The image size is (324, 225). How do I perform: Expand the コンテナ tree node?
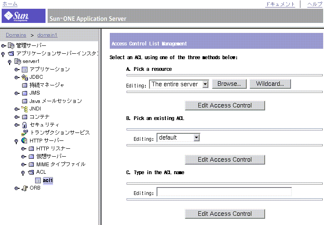17,117
